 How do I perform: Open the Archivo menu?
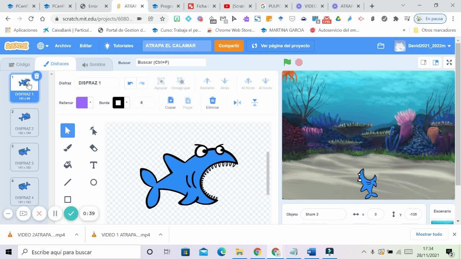[x=63, y=46]
